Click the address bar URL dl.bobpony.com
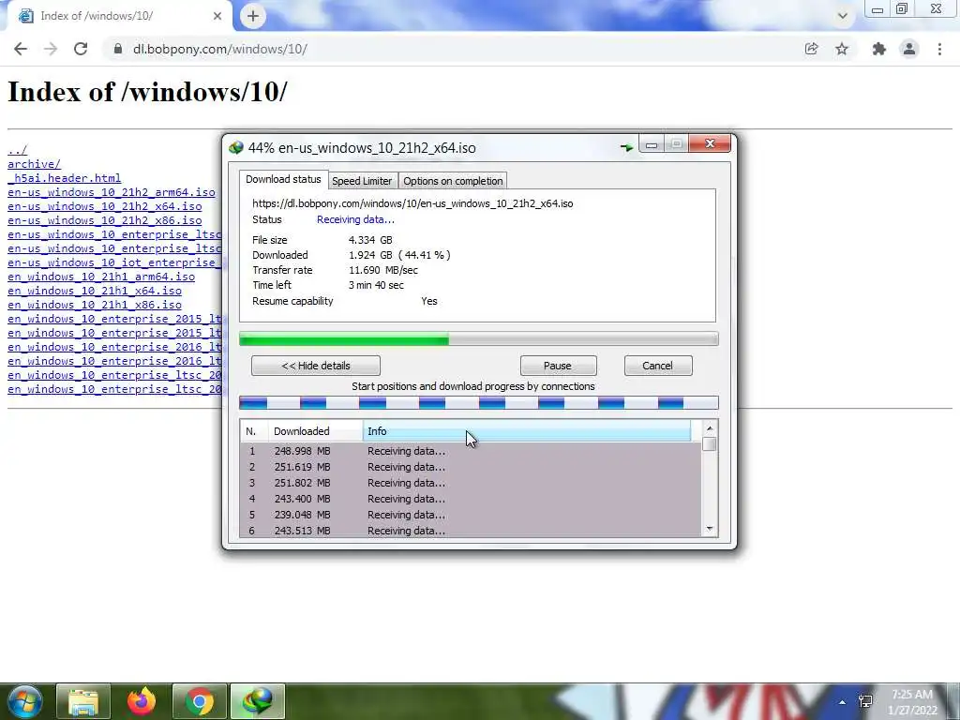The width and height of the screenshot is (960, 720). click(219, 49)
